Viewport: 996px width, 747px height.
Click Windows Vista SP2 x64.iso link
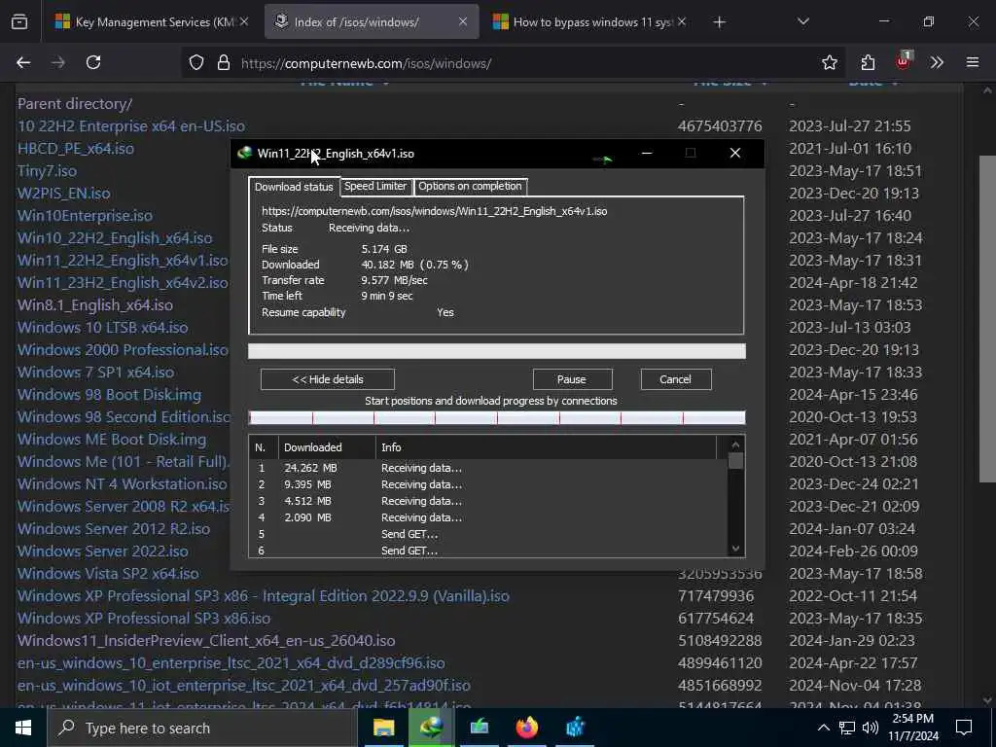[108, 574]
